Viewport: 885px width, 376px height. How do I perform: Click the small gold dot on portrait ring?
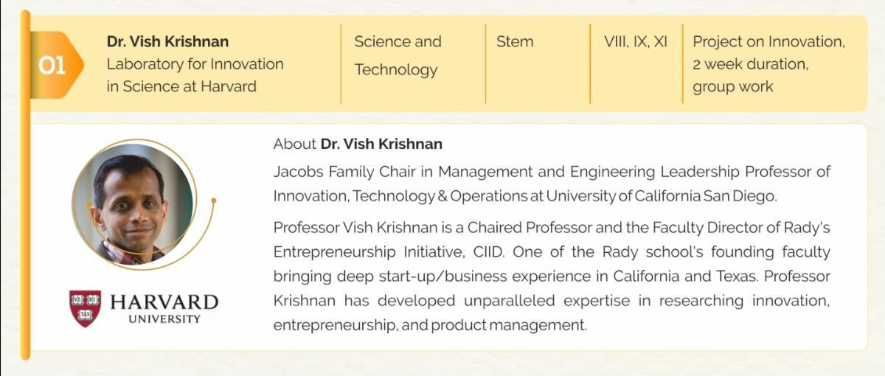(213, 200)
